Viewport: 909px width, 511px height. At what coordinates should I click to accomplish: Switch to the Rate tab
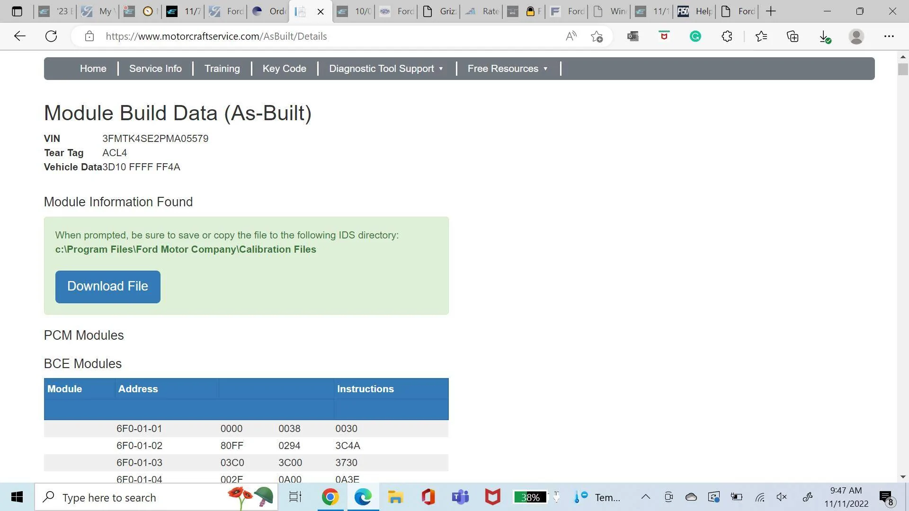tap(482, 11)
